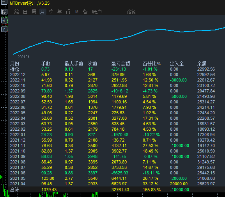
Task: Switch to the 综 summary tab
Action: click(x=17, y=12)
